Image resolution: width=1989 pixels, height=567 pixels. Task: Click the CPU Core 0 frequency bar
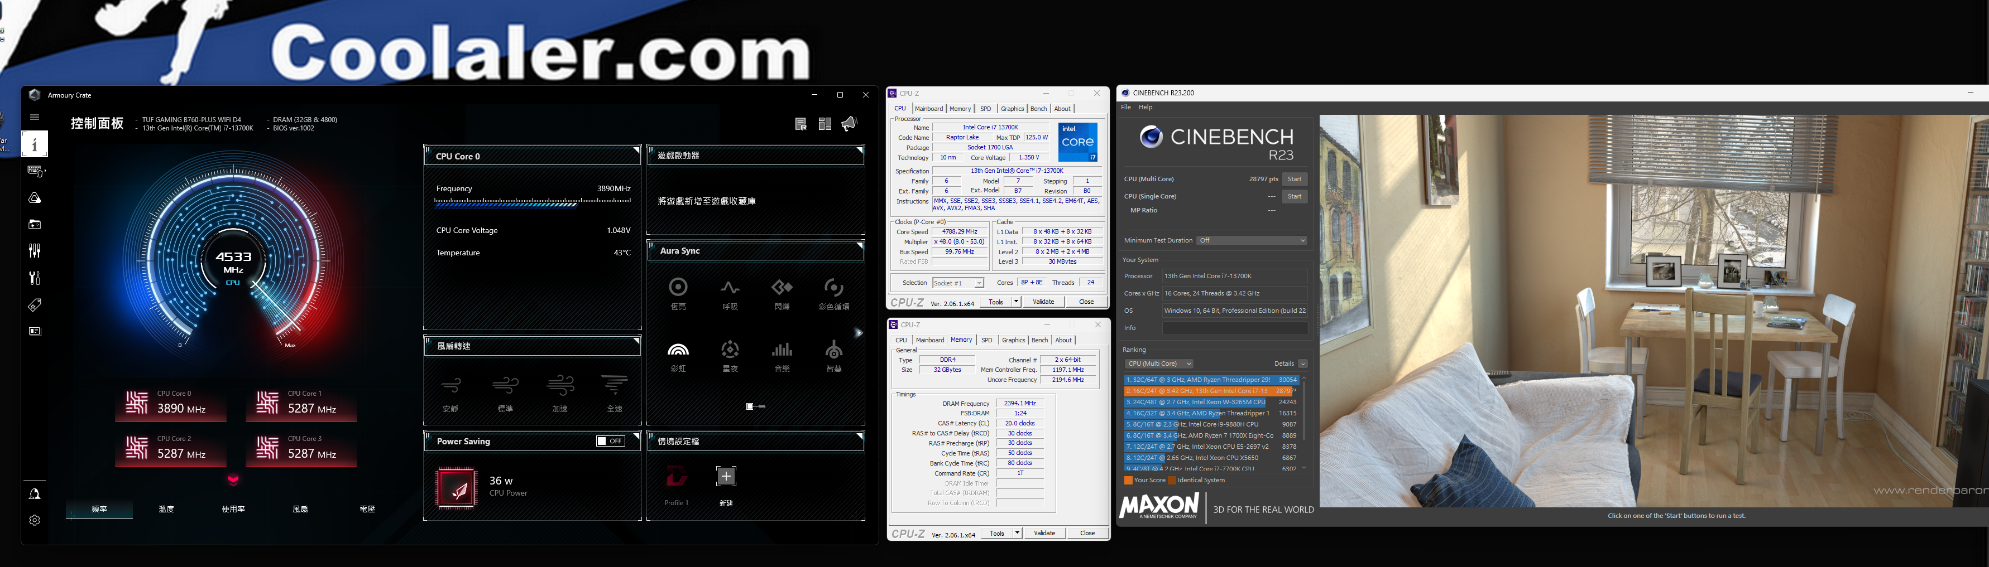pos(532,203)
